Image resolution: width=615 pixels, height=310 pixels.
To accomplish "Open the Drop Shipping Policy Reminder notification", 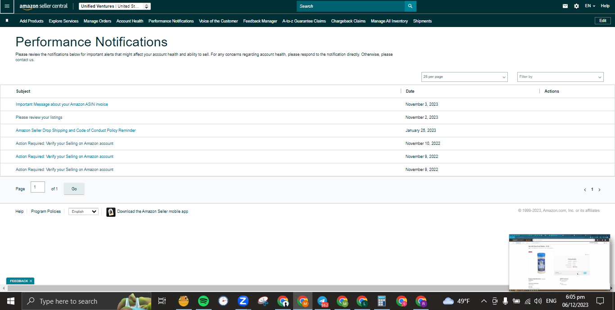I will [x=76, y=130].
